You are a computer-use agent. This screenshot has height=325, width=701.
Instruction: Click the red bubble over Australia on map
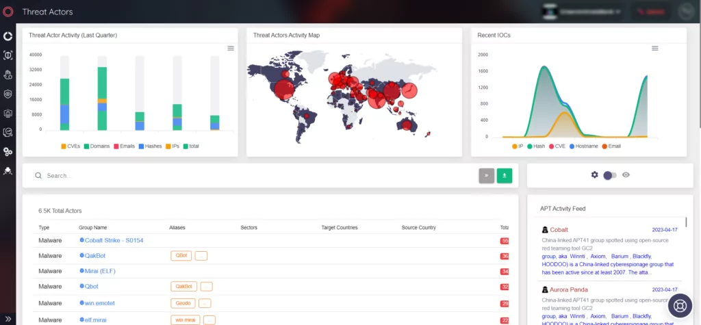407,125
